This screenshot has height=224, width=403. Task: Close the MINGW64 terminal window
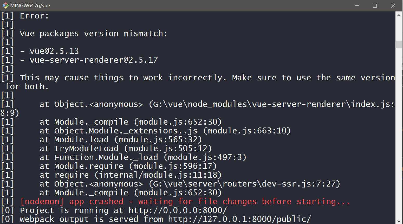tap(393, 5)
